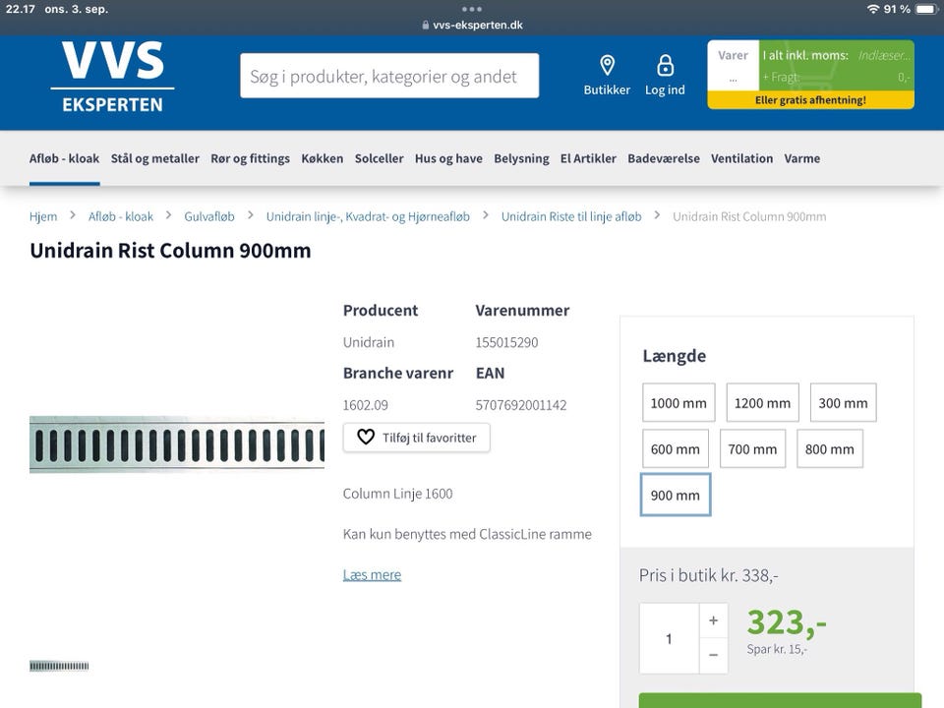Click Tilføj til favoritter button
The width and height of the screenshot is (944, 708).
tap(417, 437)
